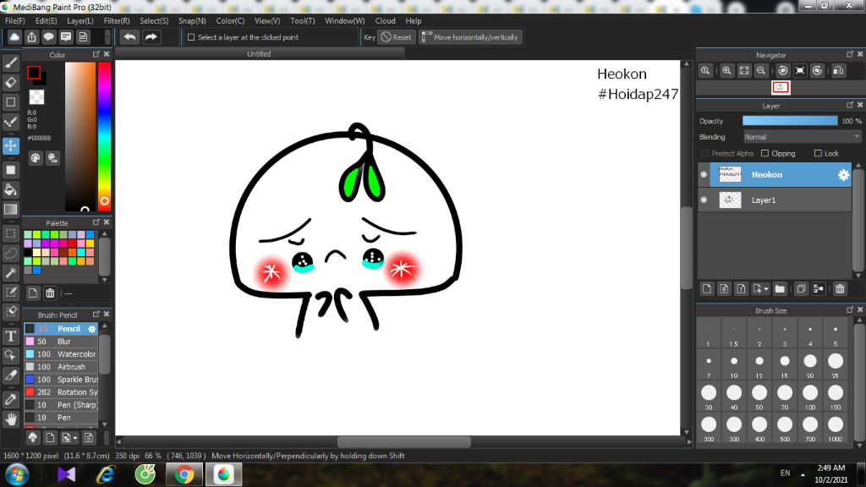Select the Brush tool in the left toolbar
This screenshot has height=487, width=866.
pyautogui.click(x=10, y=63)
